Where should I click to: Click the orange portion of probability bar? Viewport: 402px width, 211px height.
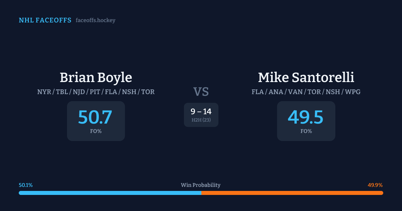(292, 193)
